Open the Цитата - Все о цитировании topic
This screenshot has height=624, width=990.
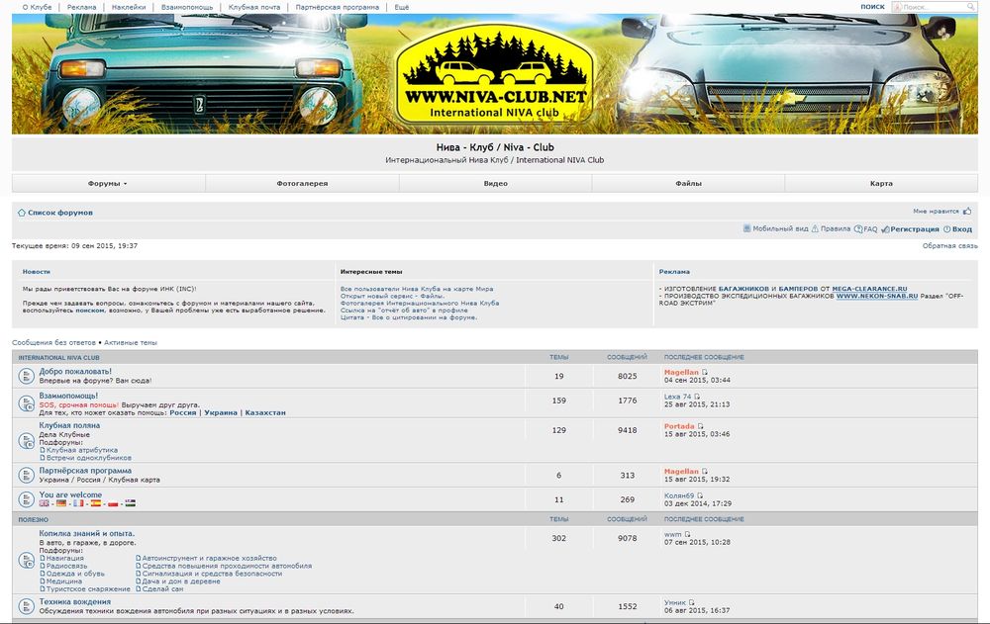pos(409,317)
